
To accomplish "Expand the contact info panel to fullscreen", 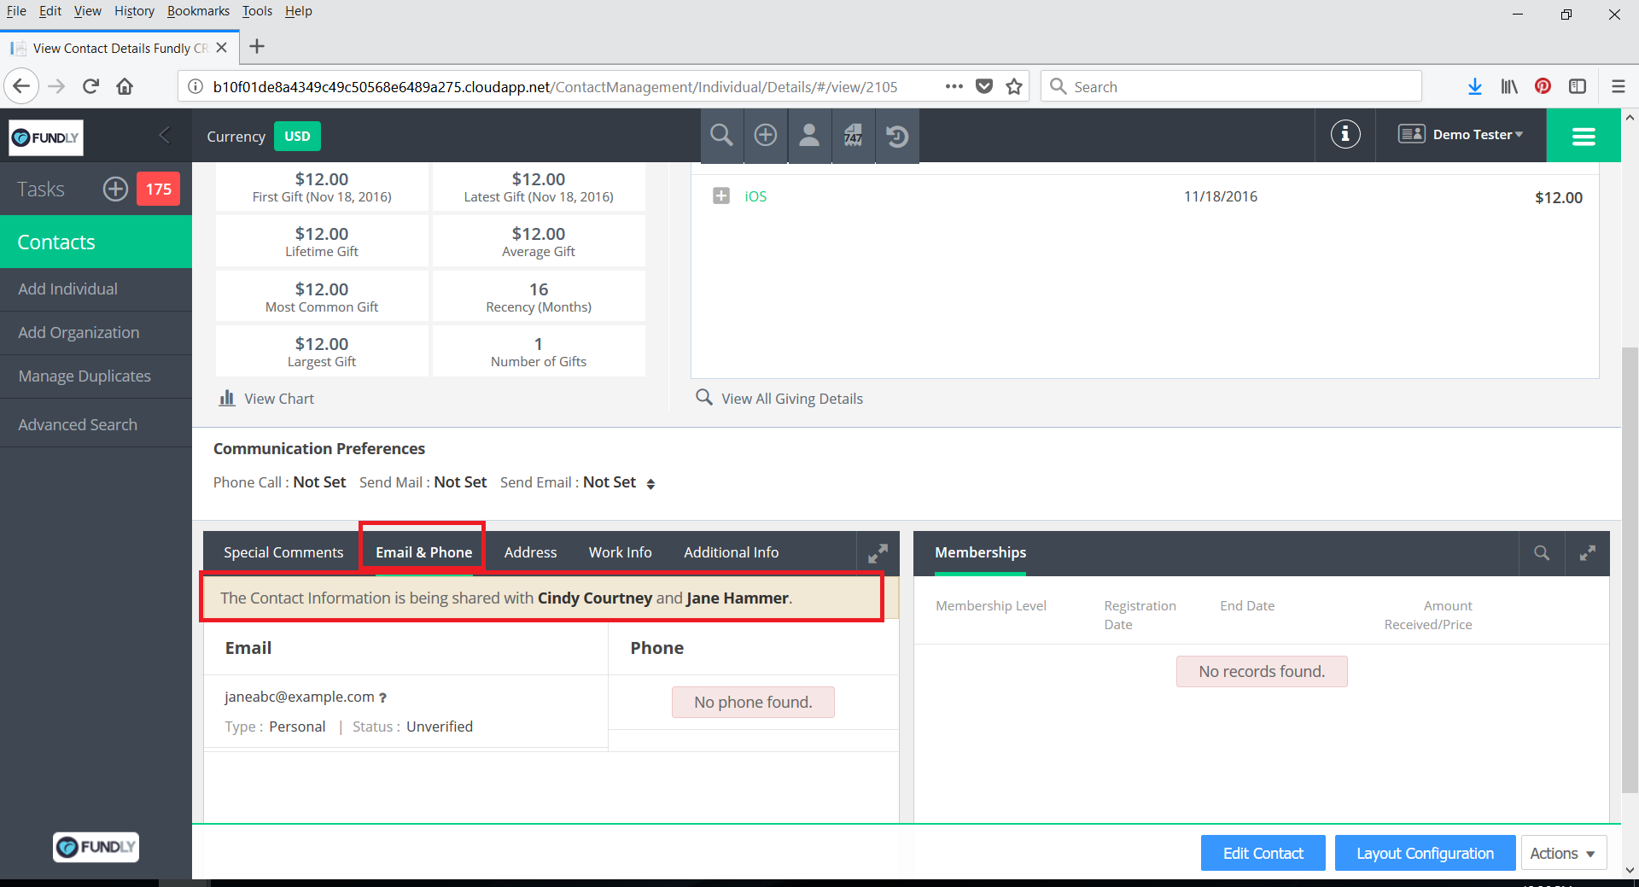I will 878,553.
